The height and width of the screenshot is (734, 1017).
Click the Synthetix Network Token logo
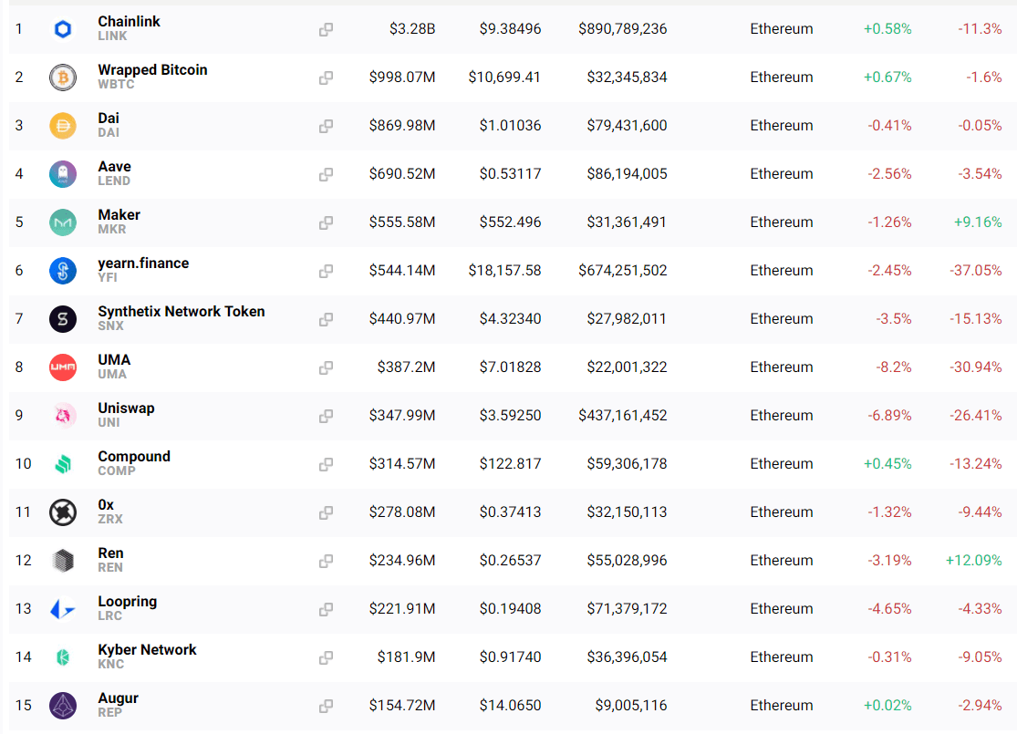(63, 319)
